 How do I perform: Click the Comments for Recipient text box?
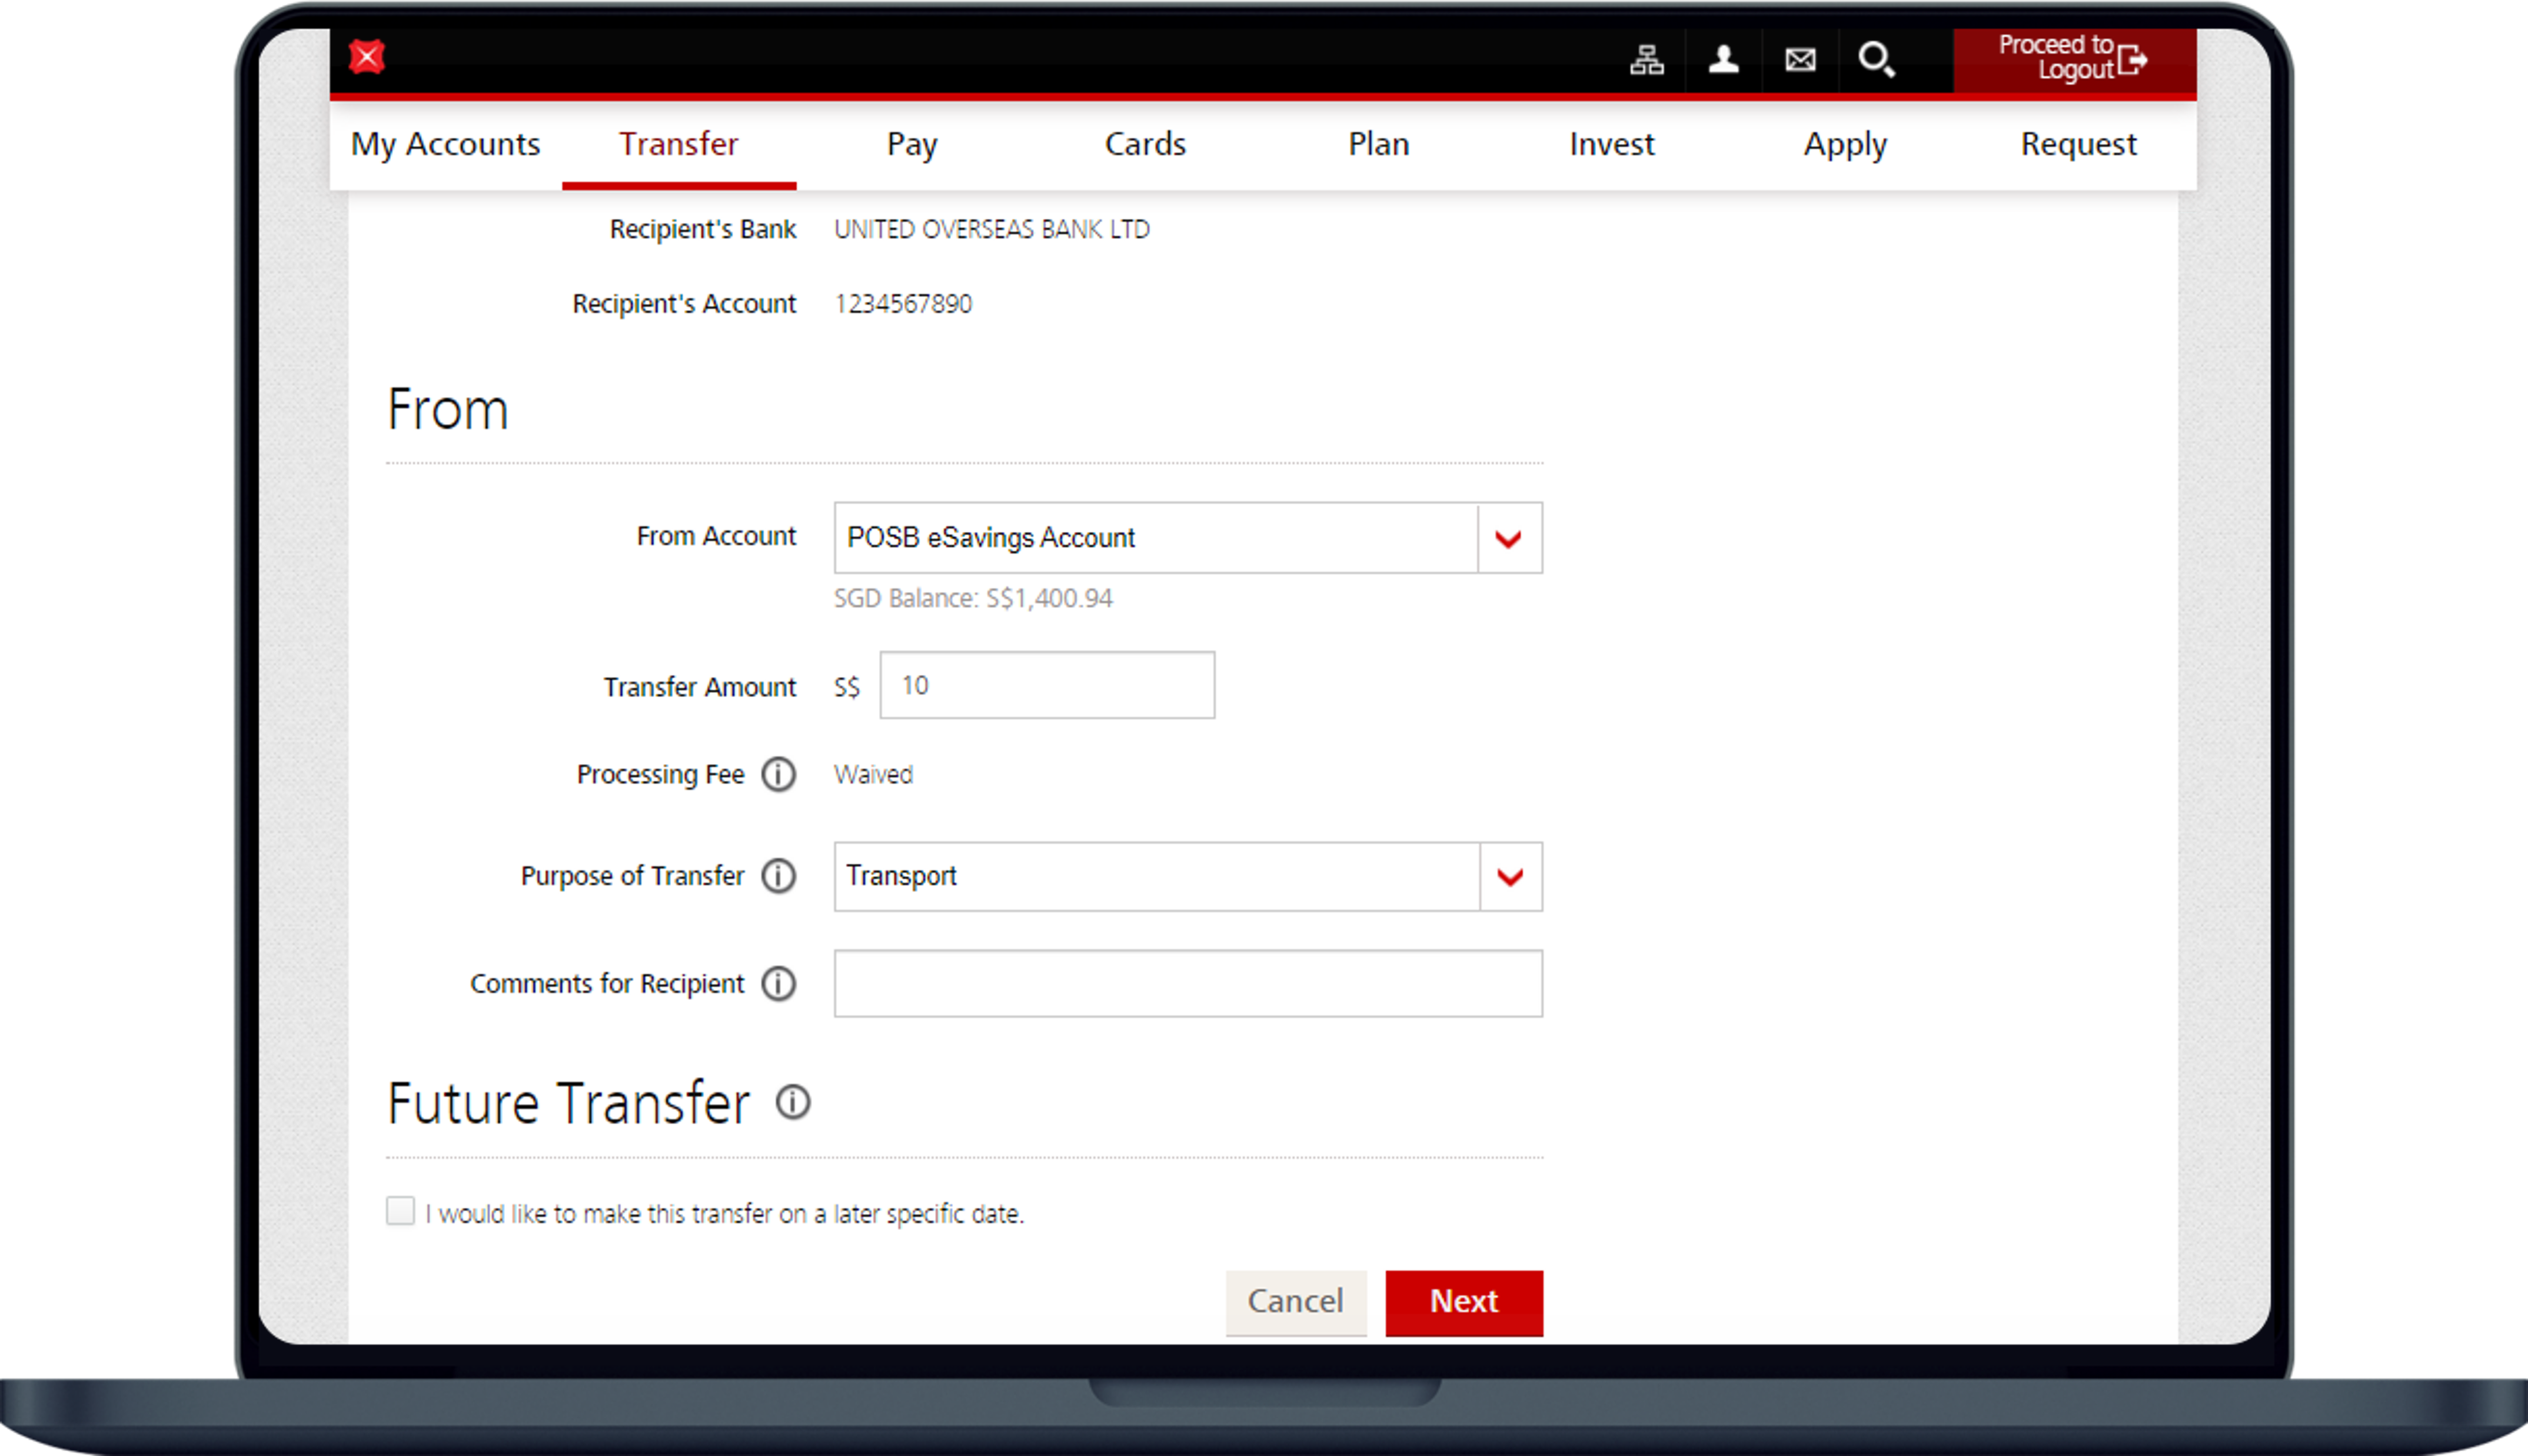tap(1187, 984)
